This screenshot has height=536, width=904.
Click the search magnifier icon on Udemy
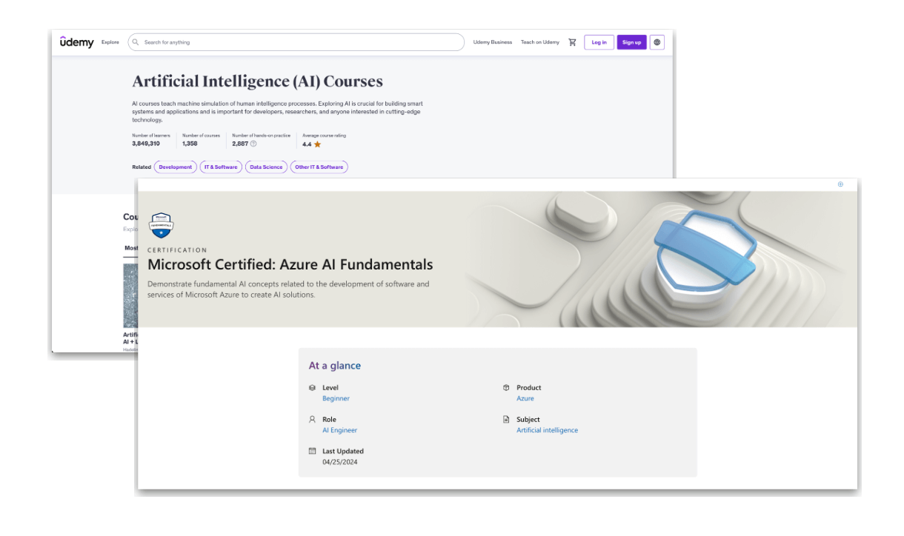tap(136, 42)
